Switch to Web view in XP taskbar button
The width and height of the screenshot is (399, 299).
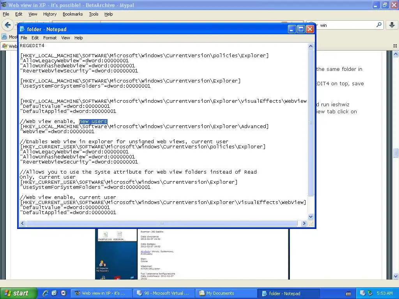pyautogui.click(x=101, y=293)
